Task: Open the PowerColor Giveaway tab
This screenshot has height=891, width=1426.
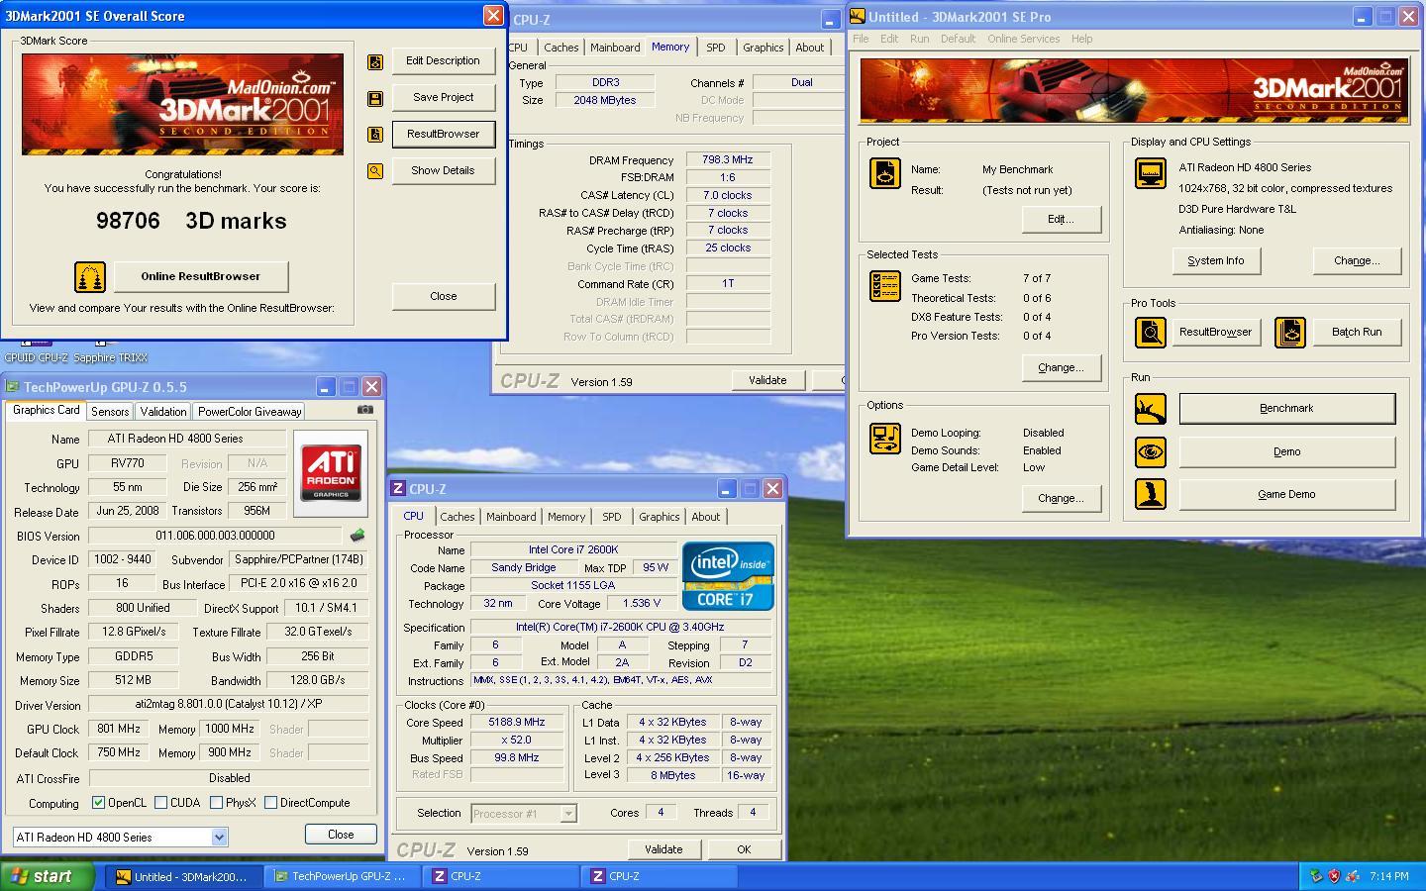Action: click(x=250, y=412)
